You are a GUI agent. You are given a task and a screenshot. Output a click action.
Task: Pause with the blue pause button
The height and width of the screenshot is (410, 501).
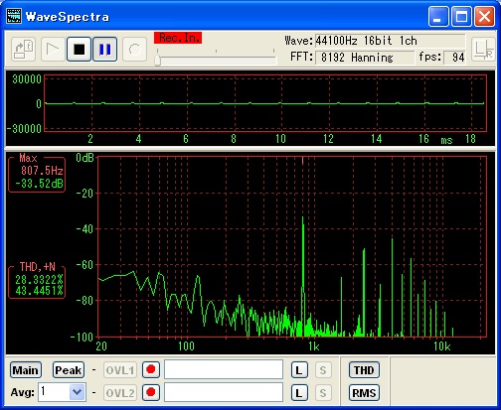(105, 49)
